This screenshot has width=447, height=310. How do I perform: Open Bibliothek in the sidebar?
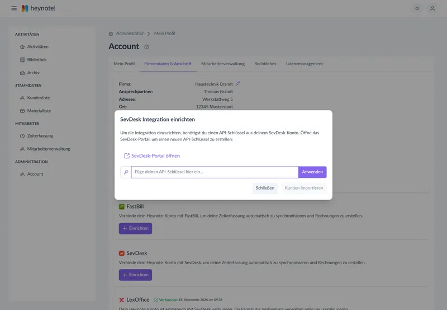tap(37, 60)
